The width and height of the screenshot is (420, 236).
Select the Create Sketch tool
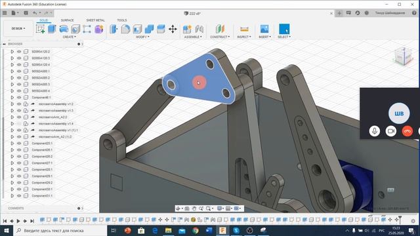40,29
